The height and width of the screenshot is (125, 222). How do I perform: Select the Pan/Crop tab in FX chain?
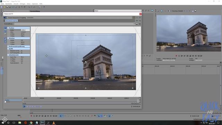point(11,20)
